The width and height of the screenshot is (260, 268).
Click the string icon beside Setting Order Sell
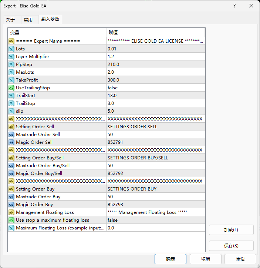(11, 127)
